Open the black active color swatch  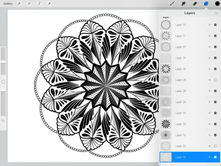pos(217,4)
